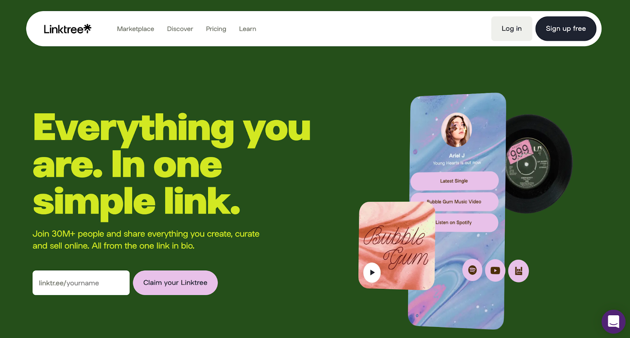Click Claim your Linktree button

[175, 283]
